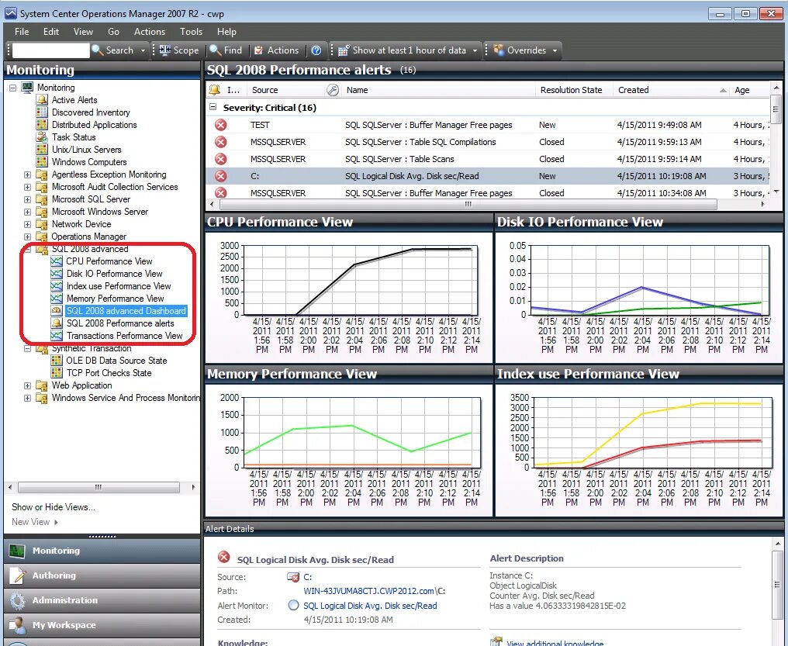
Task: Collapse the Severity: Critical (16) group
Action: coord(213,107)
